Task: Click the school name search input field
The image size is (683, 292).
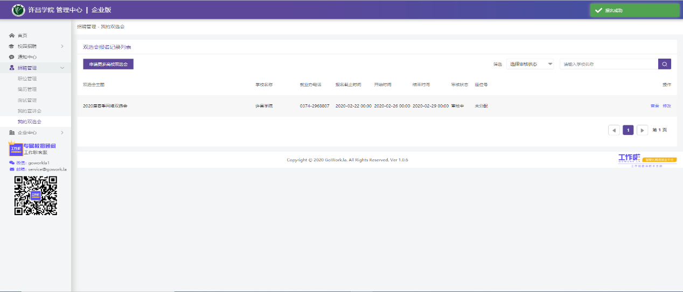Action: pyautogui.click(x=608, y=64)
